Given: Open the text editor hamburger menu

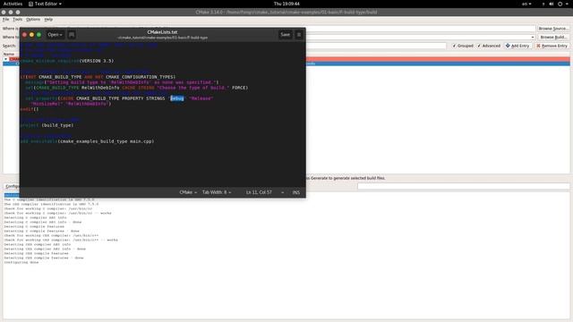Looking at the screenshot, I should click(299, 35).
